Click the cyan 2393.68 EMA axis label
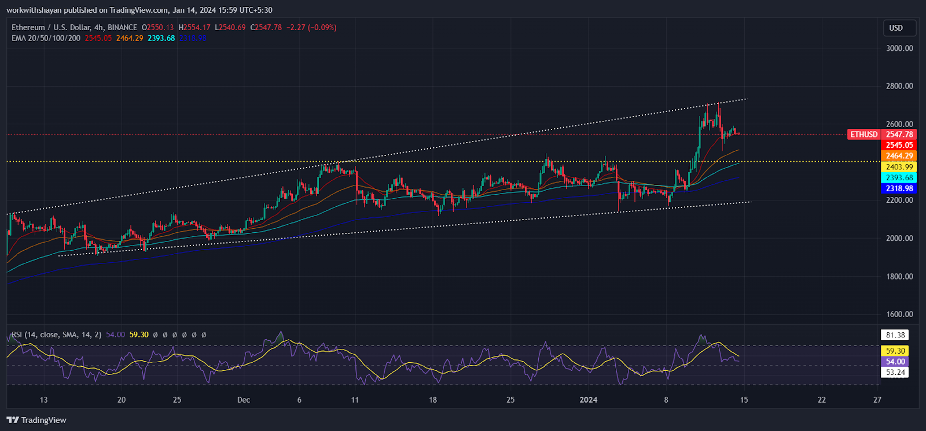The height and width of the screenshot is (431, 926). 899,178
